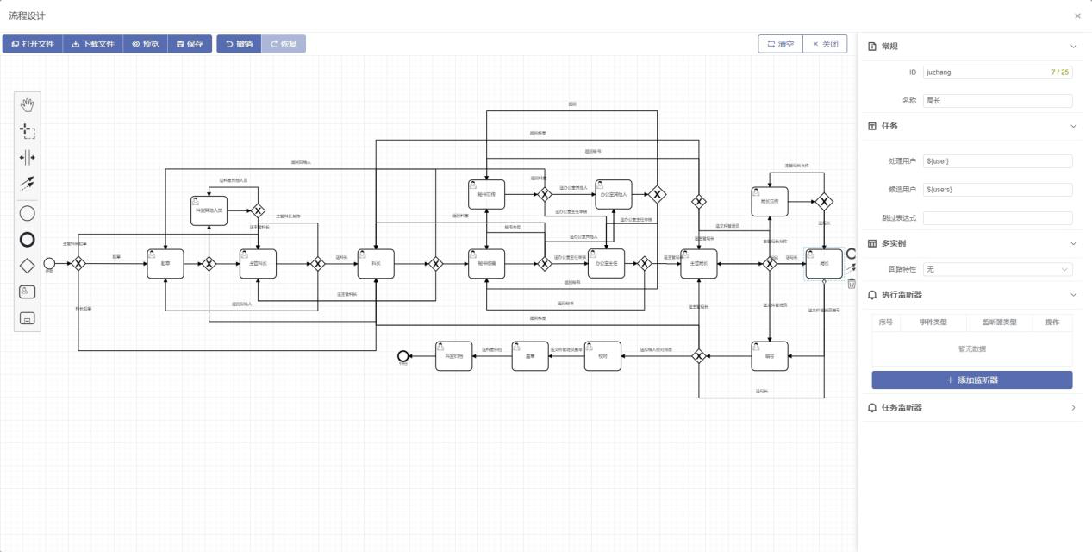The width and height of the screenshot is (1092, 552).
Task: Select the start event circle on the canvas
Action: tap(49, 263)
